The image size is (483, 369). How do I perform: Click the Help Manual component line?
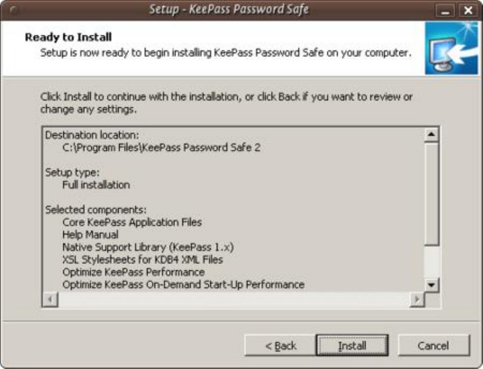[x=90, y=234]
